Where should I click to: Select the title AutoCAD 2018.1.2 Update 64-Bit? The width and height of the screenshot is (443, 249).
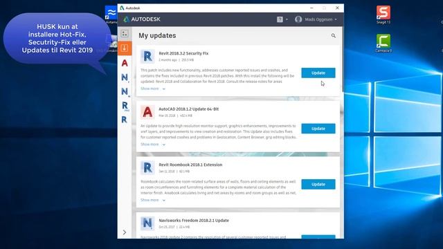click(189, 109)
